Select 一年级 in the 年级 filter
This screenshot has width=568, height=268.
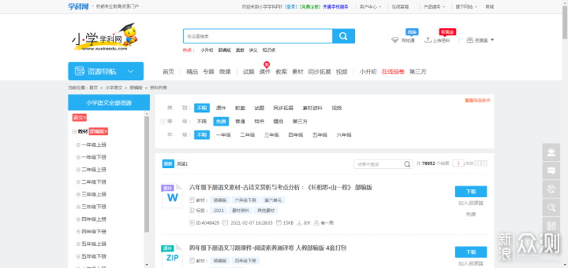click(x=223, y=135)
